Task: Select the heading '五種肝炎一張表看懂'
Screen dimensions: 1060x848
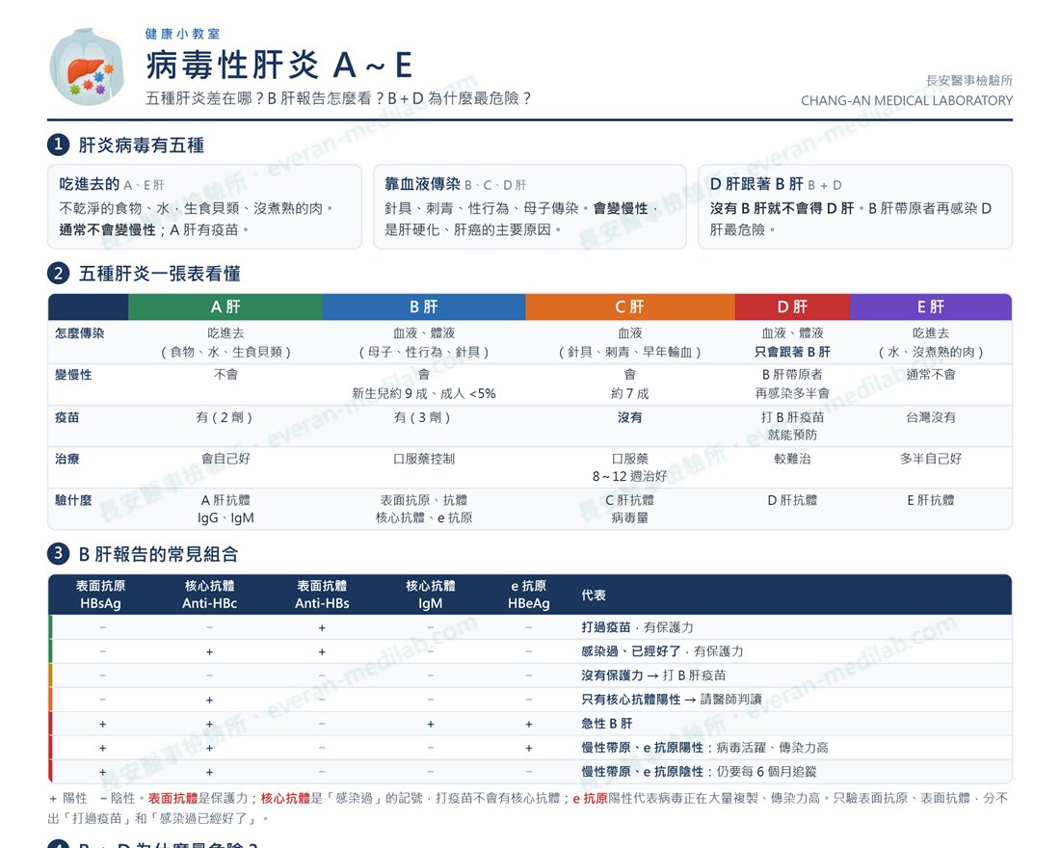Action: 160,274
